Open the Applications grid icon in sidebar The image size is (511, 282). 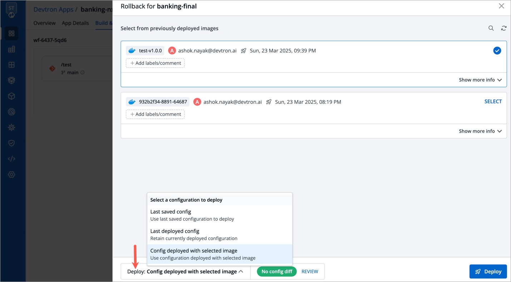11,34
